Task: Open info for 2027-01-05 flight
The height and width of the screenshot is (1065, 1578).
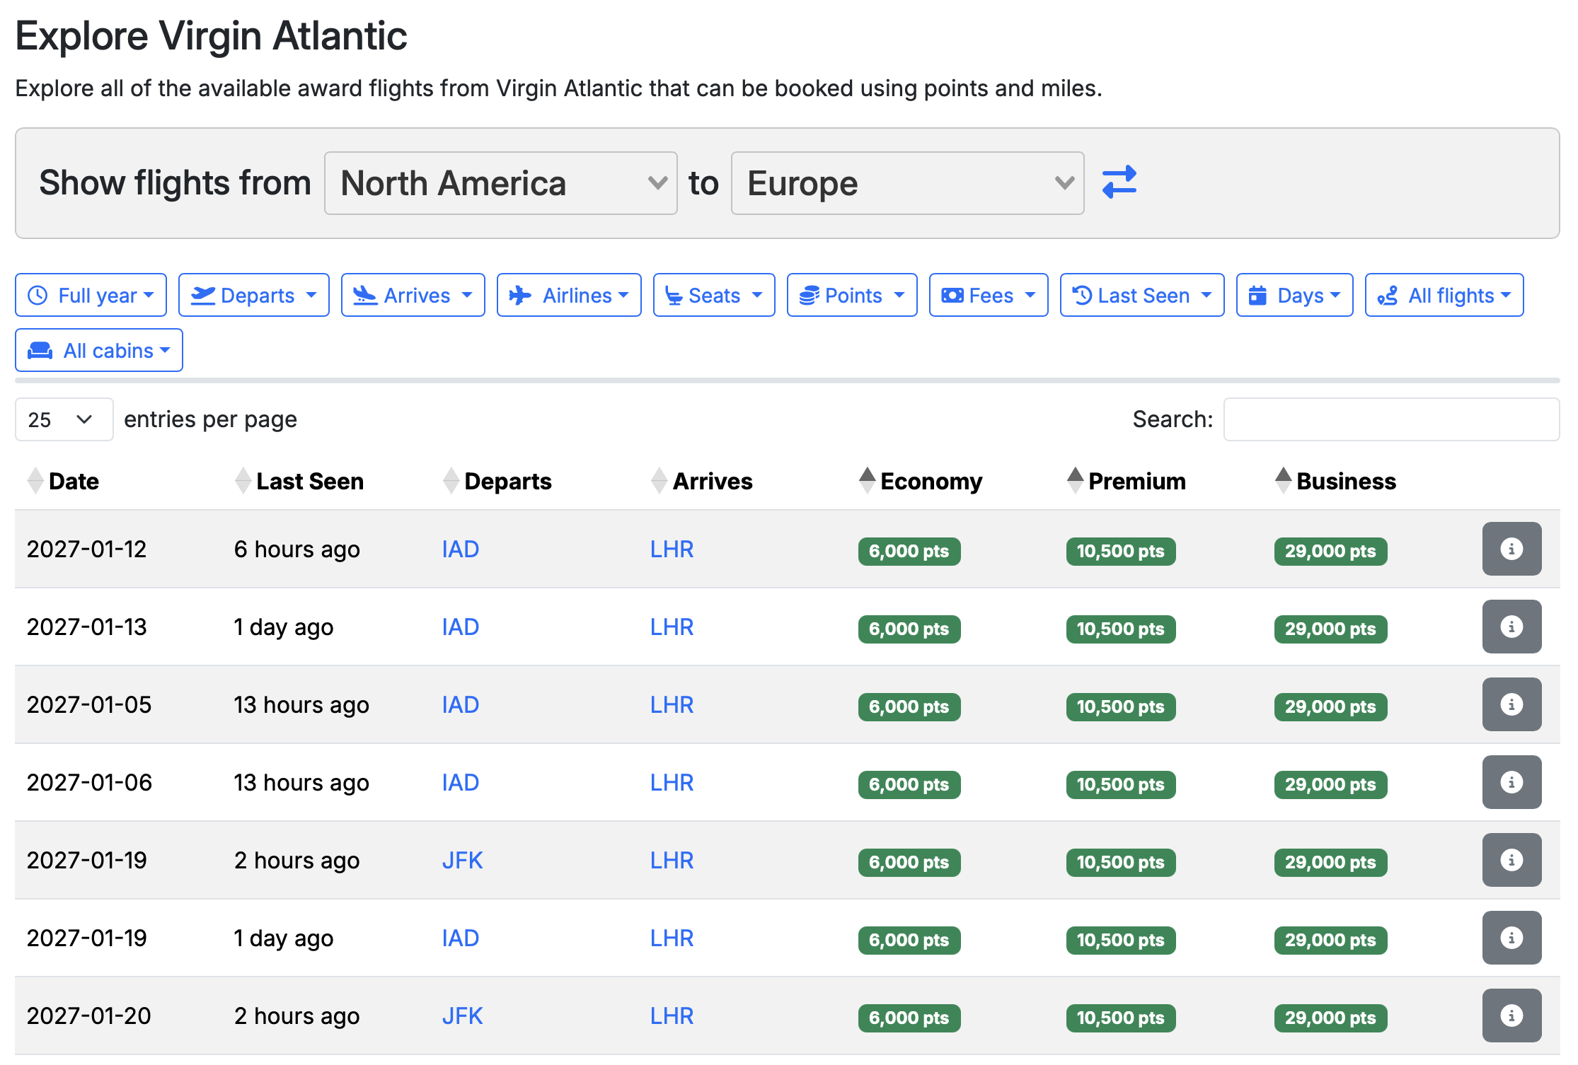Action: coord(1511,704)
